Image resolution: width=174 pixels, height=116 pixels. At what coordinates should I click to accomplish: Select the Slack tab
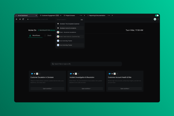[x=48, y=35]
